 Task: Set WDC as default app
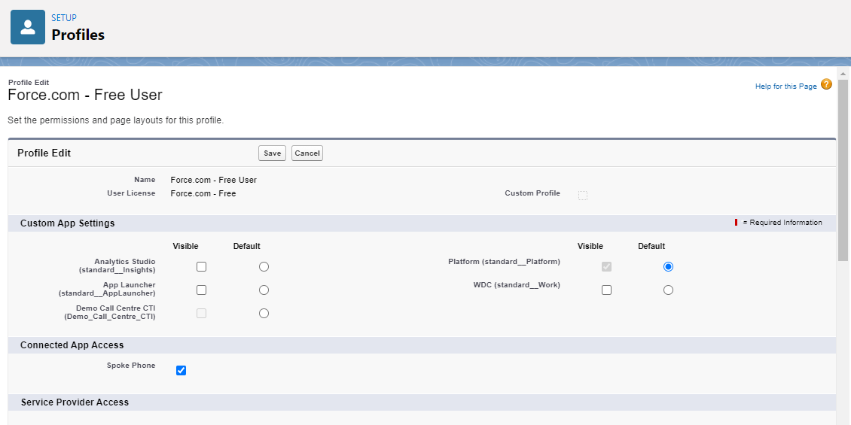pos(668,290)
